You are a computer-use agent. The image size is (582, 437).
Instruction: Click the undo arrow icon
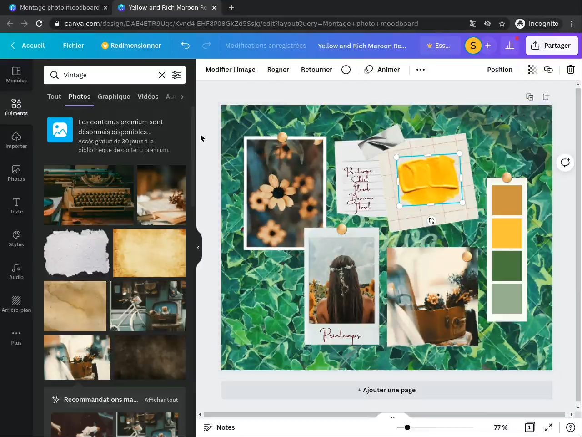tap(185, 46)
